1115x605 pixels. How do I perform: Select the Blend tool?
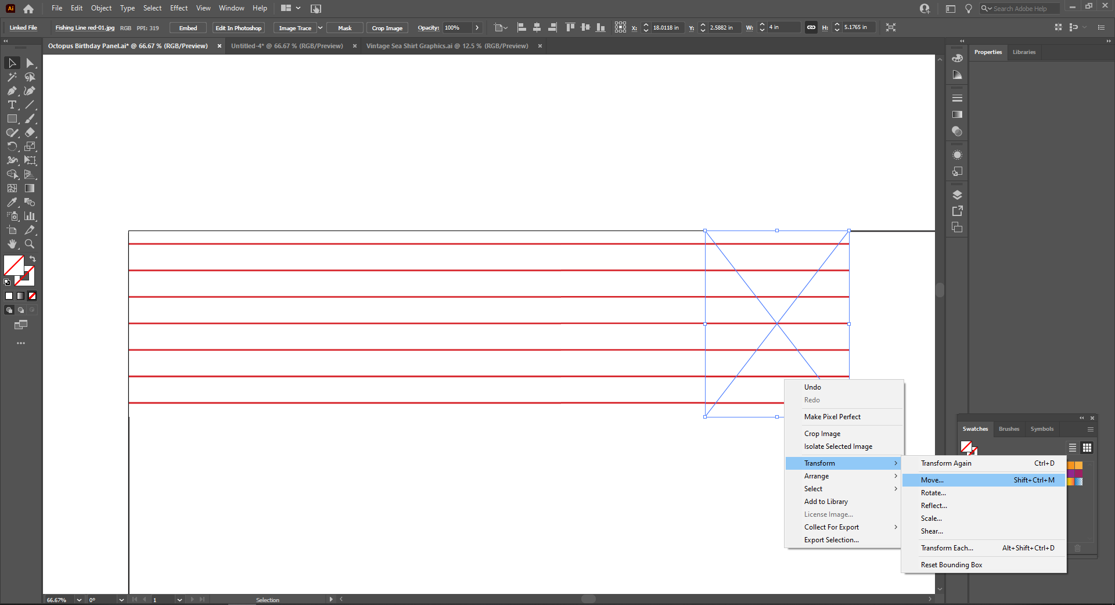tap(30, 202)
